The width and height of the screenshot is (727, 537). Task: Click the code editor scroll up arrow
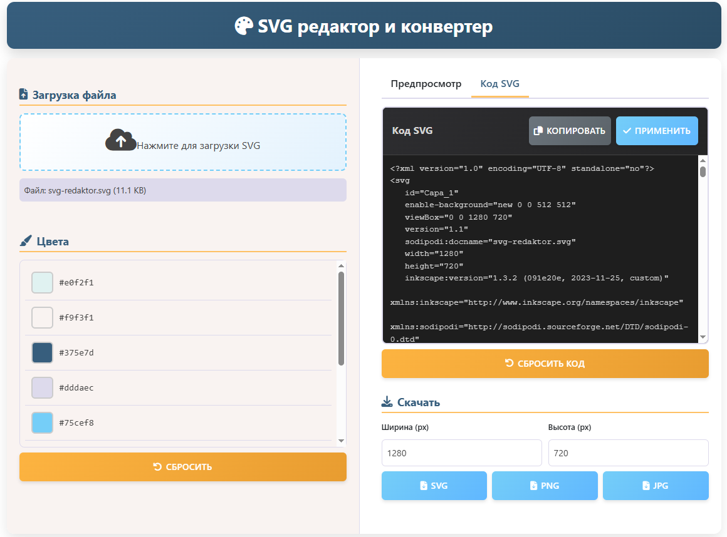pyautogui.click(x=703, y=161)
